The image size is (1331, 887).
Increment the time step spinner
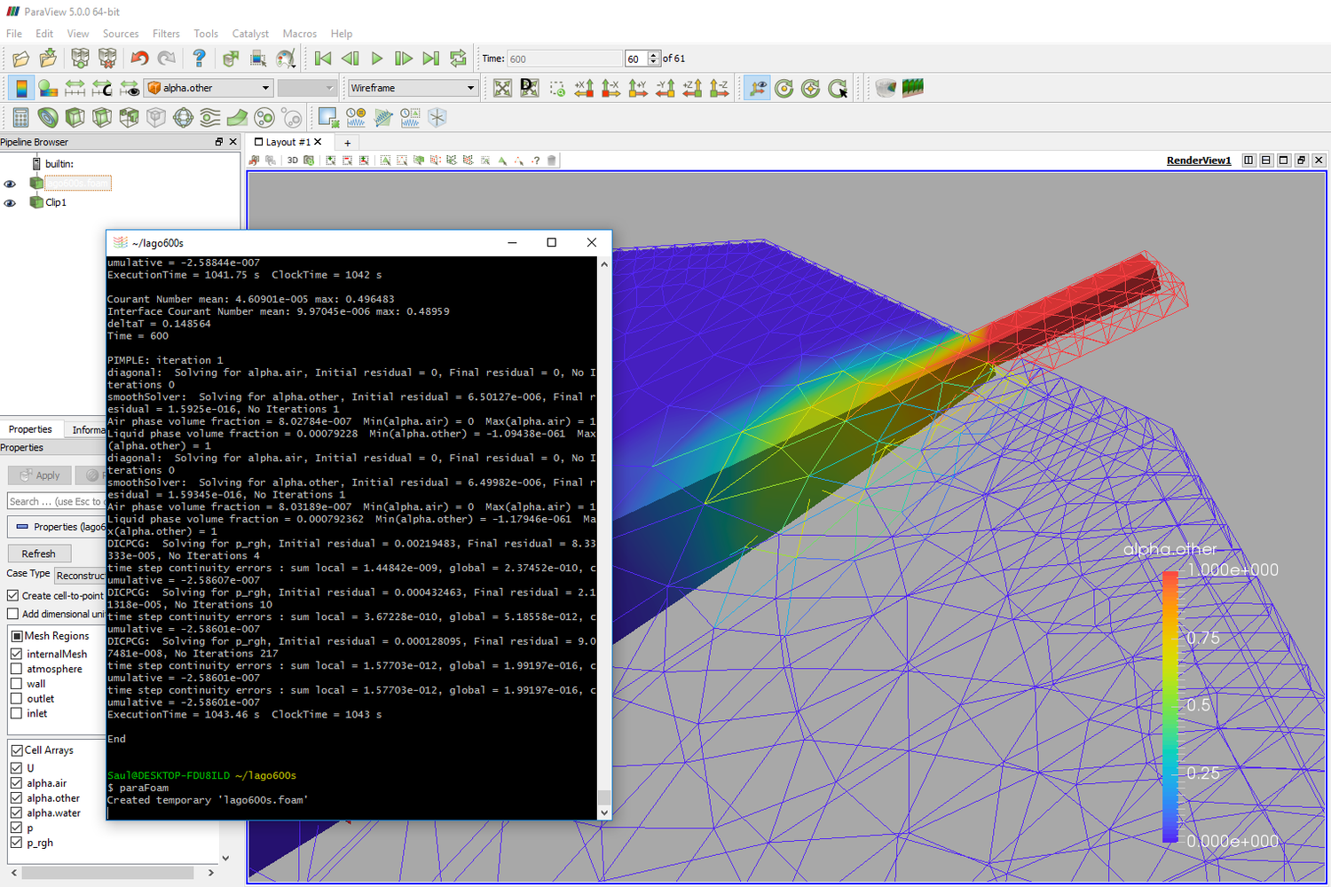coord(654,53)
